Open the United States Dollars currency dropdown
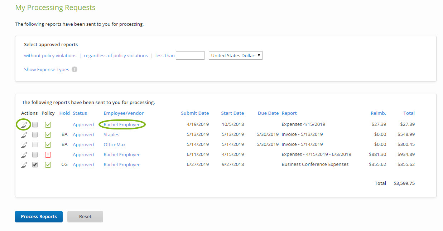This screenshot has width=443, height=231. coord(235,55)
